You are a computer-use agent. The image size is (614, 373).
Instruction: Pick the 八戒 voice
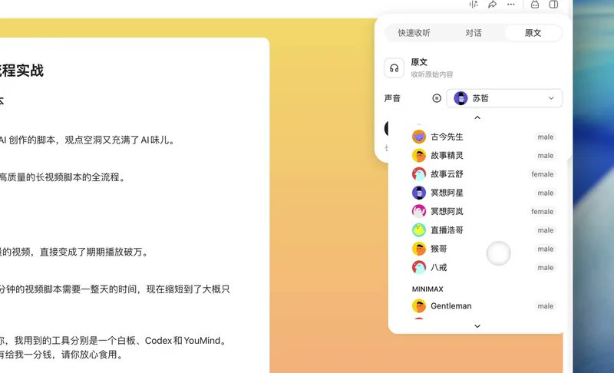484,268
